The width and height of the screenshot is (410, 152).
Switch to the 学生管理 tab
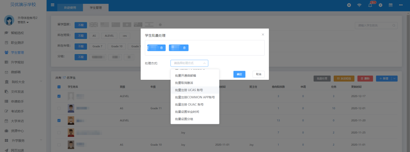click(x=96, y=8)
